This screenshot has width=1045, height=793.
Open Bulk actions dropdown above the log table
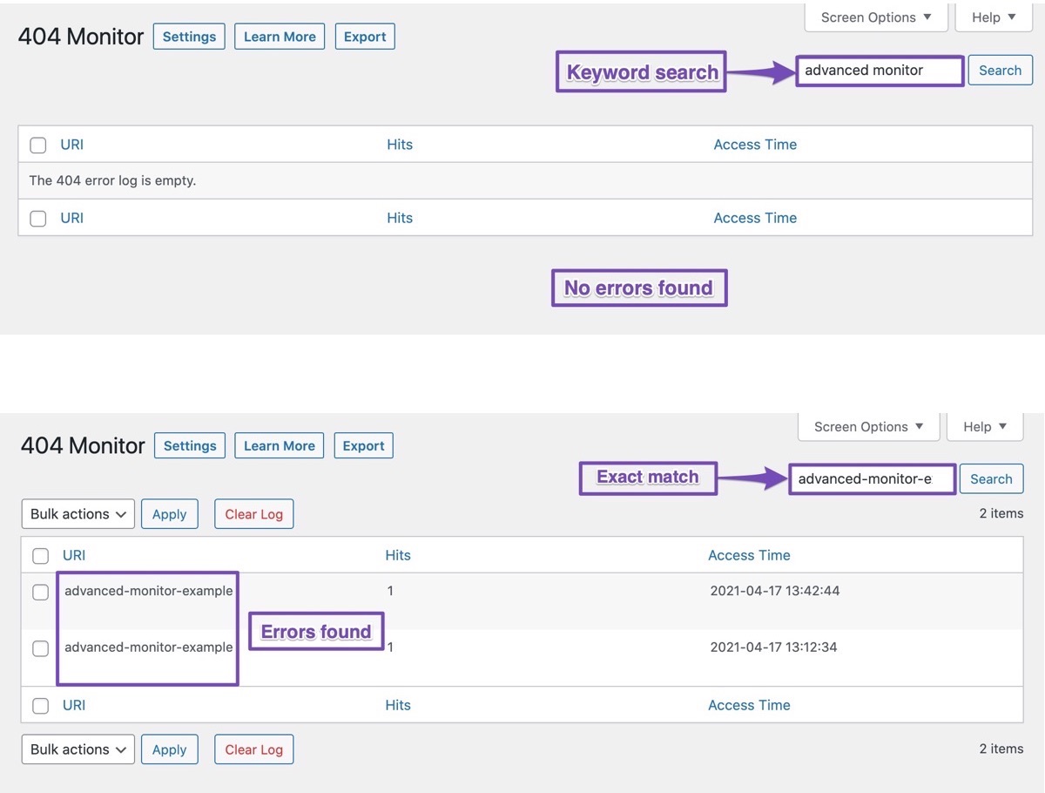pos(78,514)
